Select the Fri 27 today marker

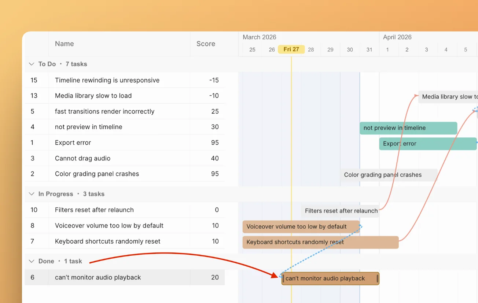(x=291, y=49)
